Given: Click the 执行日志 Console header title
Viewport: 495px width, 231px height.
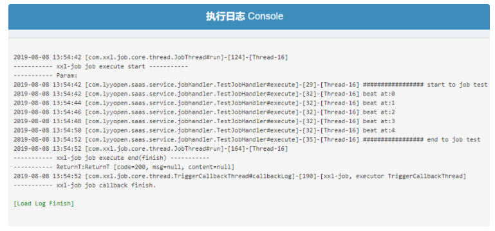Looking at the screenshot, I should (245, 17).
